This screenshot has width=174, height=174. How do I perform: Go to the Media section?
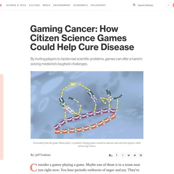coord(47,5)
